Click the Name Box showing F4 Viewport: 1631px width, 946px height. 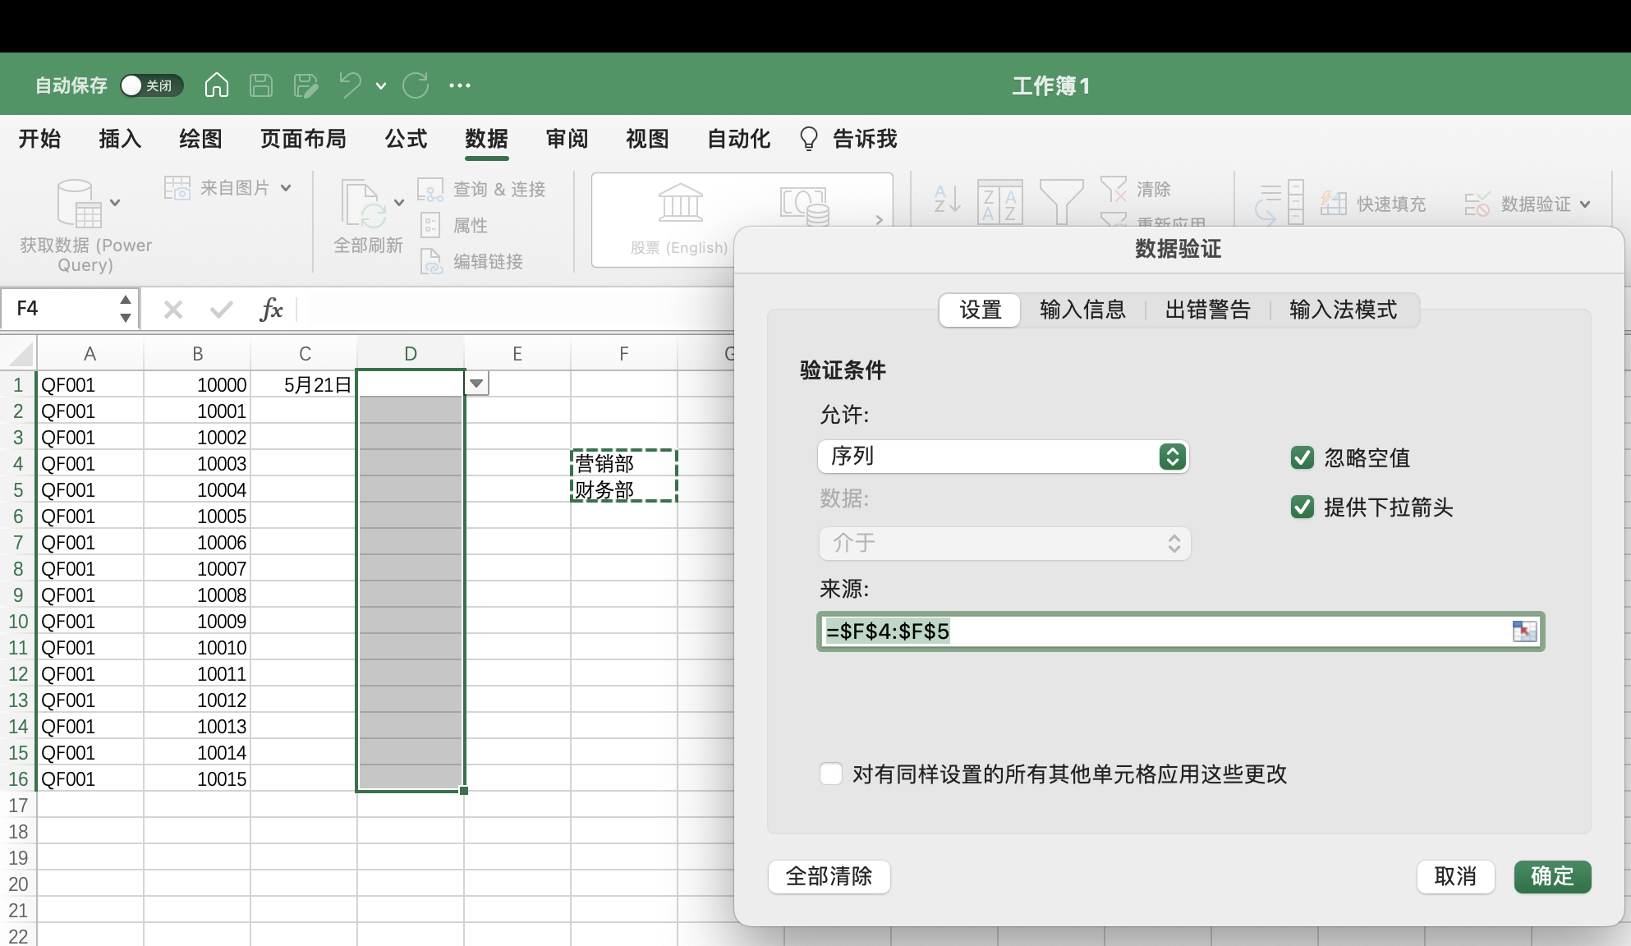click(61, 309)
